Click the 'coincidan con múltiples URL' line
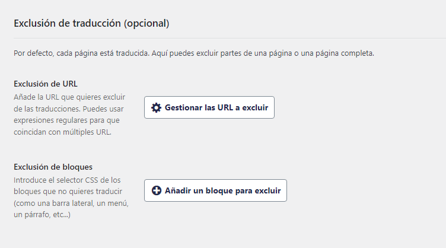This screenshot has width=446, height=248. click(x=62, y=132)
